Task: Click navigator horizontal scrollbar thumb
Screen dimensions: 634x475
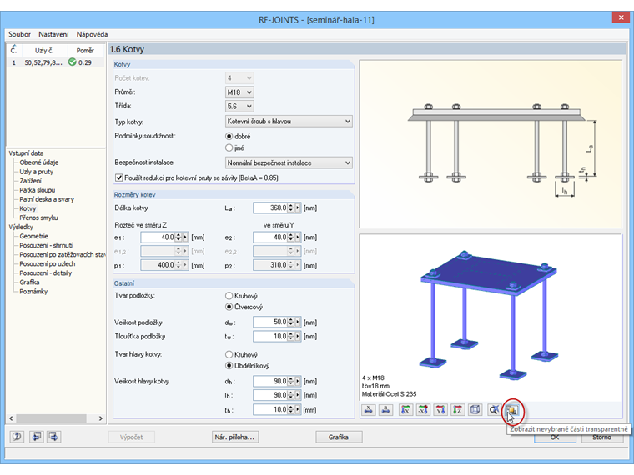Action: click(51, 418)
